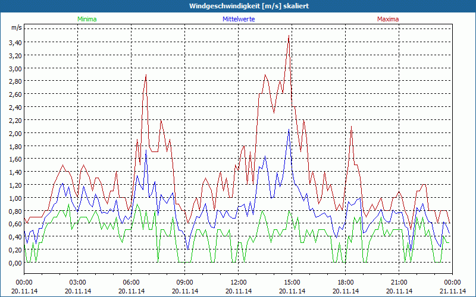476x297 pixels.
Task: Click the 2,80 y-axis value
Action: coord(15,81)
